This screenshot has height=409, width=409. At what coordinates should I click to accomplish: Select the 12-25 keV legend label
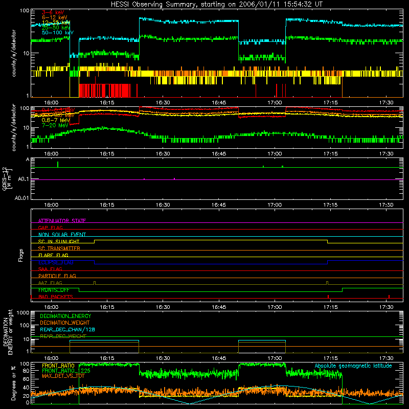coord(56,22)
